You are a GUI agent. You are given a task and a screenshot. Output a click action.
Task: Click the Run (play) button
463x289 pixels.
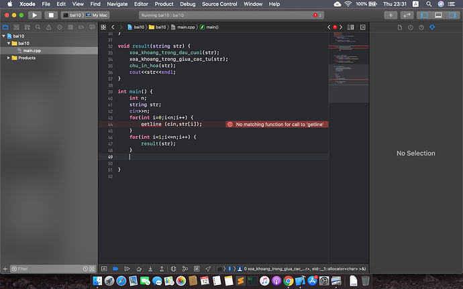[34, 15]
